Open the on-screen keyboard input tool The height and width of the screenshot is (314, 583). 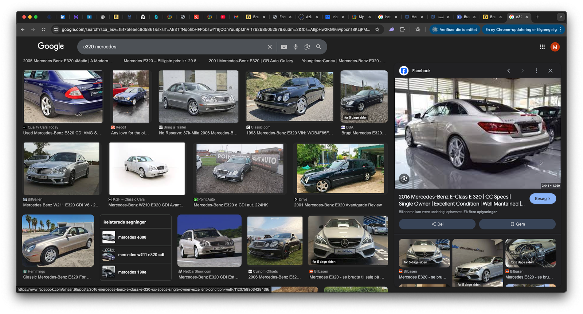(284, 47)
